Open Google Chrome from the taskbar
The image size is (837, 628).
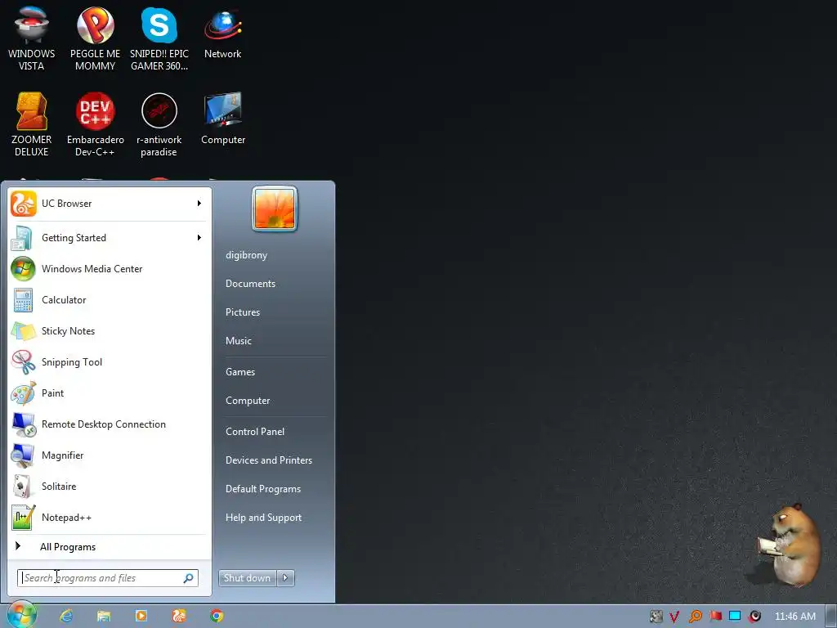(x=217, y=616)
